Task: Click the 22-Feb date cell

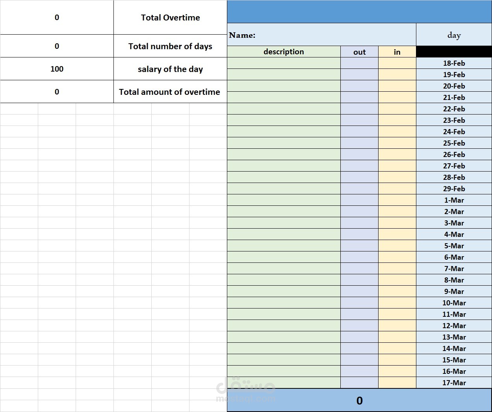Action: [454, 109]
